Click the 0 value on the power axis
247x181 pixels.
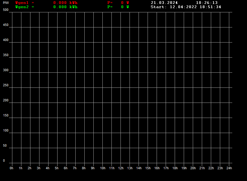tap(4, 161)
